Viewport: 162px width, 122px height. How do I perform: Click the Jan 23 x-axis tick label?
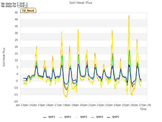click(x=105, y=105)
